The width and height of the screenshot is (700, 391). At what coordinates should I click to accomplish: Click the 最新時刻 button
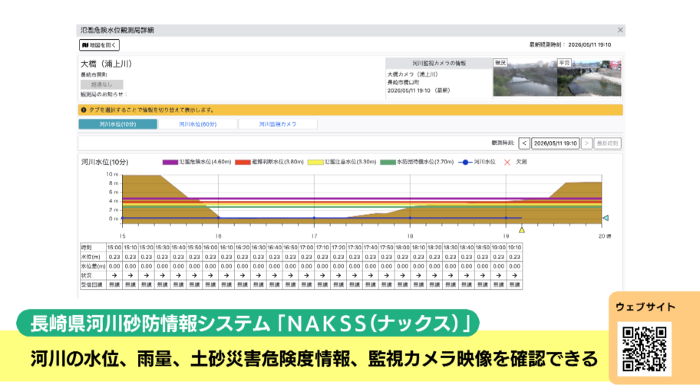click(x=607, y=143)
